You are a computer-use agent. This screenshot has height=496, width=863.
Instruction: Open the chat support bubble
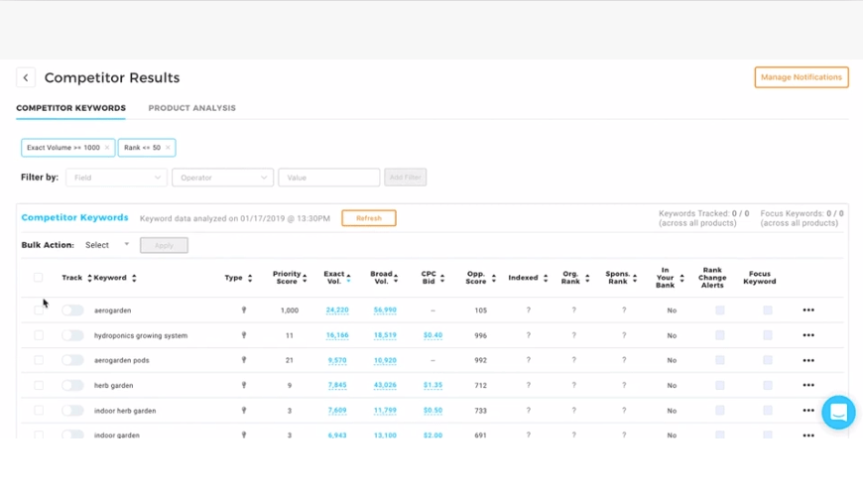click(838, 413)
